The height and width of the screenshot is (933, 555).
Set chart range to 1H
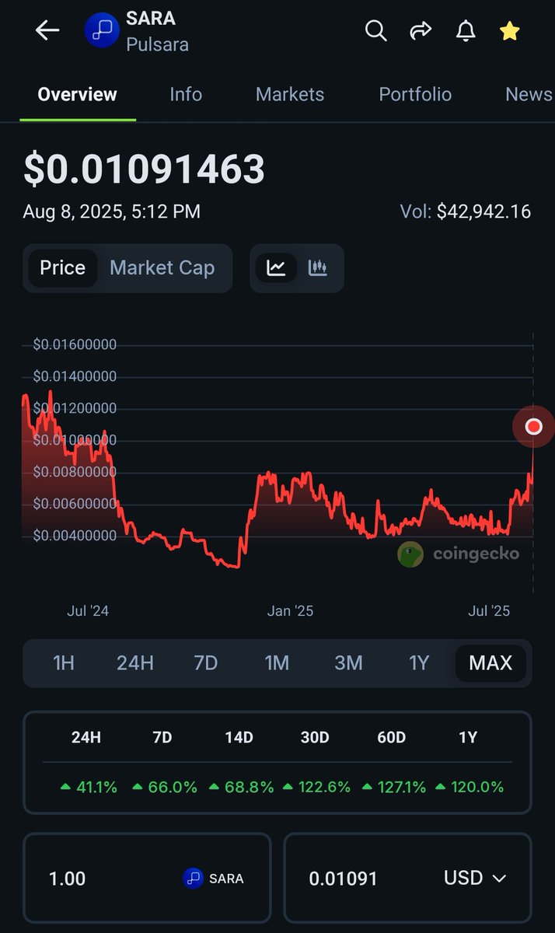(x=64, y=663)
